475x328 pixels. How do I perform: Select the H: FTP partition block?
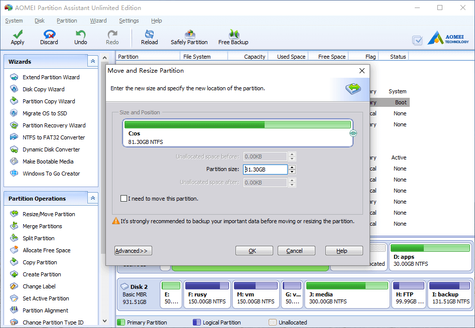(409, 294)
